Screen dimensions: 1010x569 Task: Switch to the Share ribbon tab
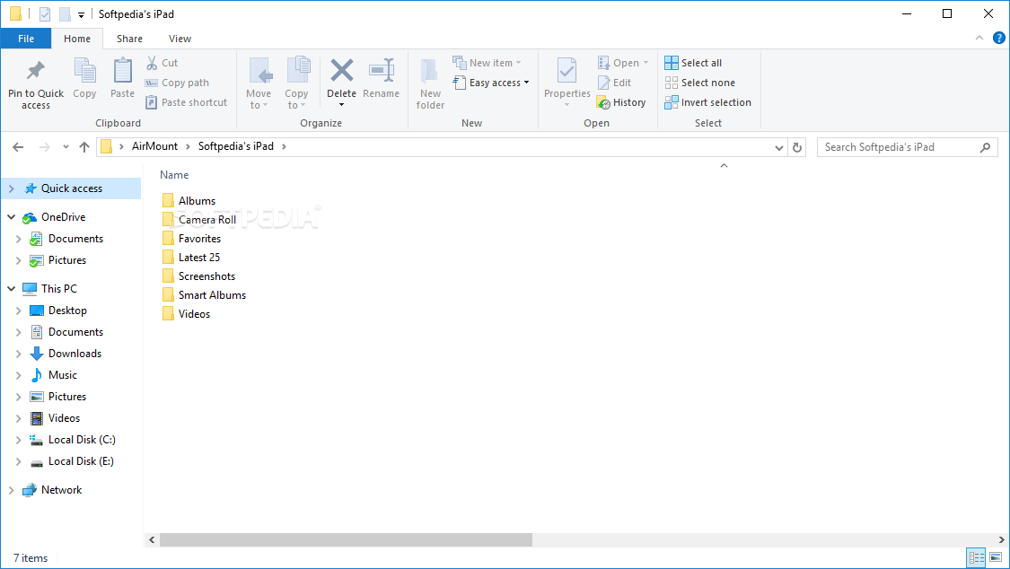point(129,39)
